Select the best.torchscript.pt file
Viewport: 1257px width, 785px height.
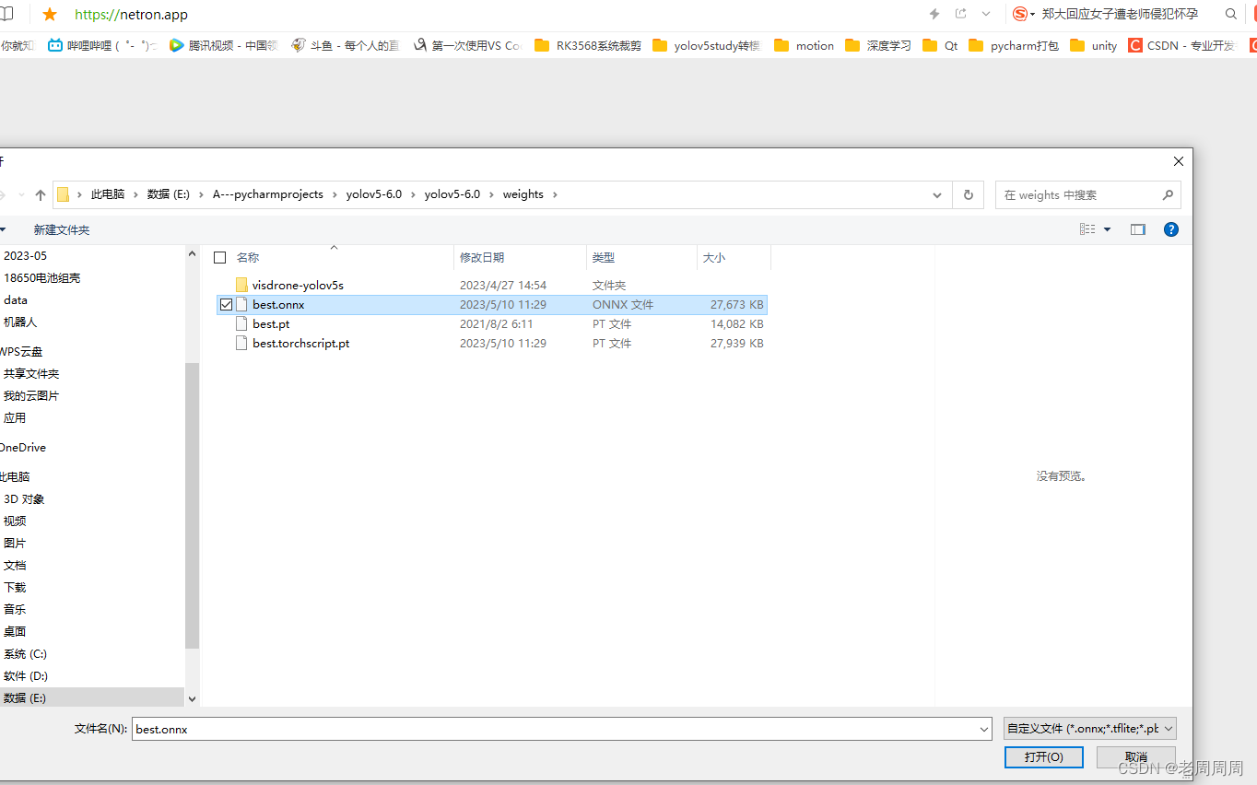(x=300, y=343)
